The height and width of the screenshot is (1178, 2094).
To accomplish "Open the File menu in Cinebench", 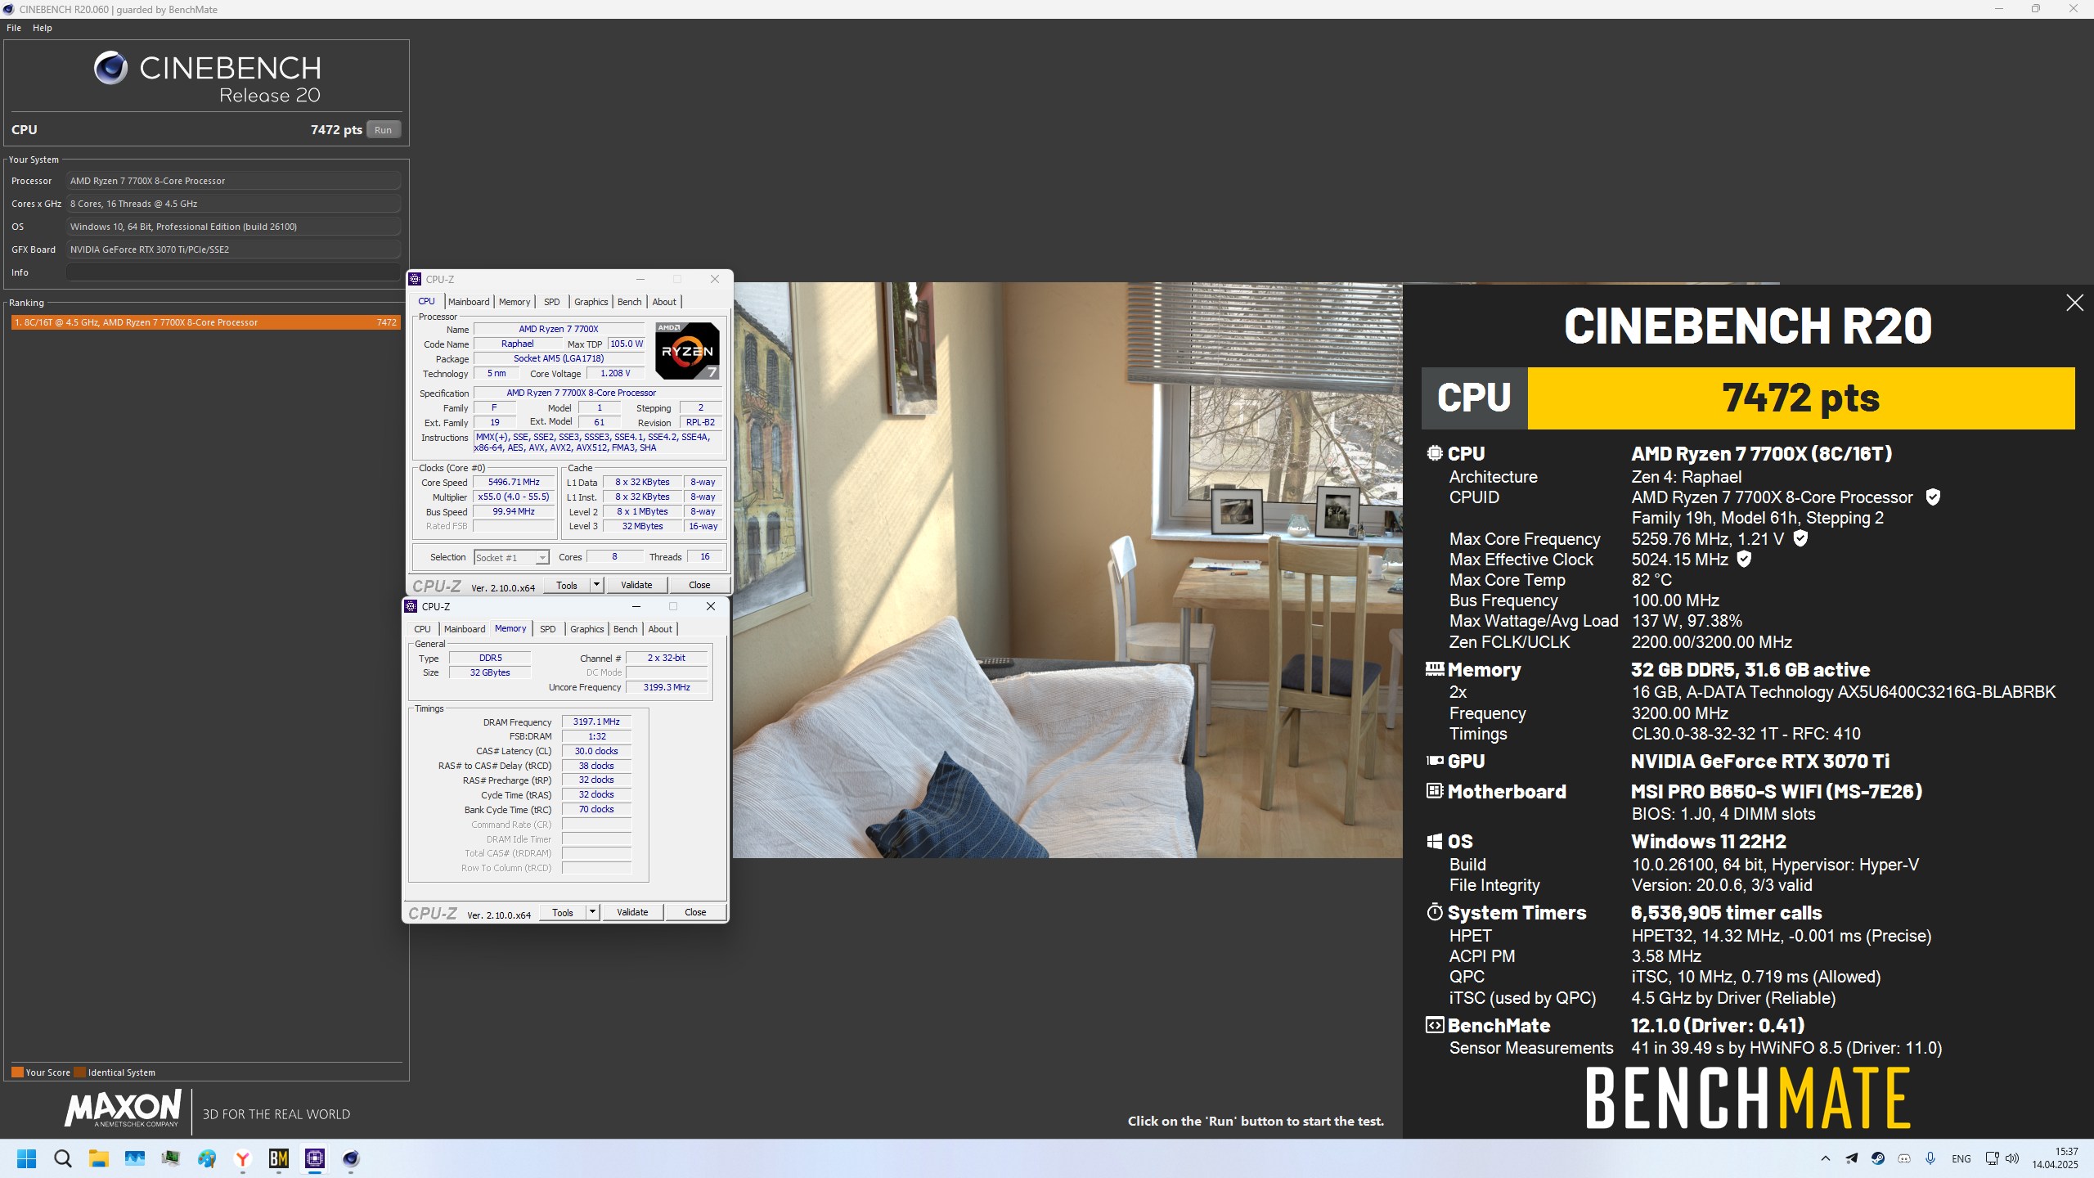I will click(x=14, y=28).
